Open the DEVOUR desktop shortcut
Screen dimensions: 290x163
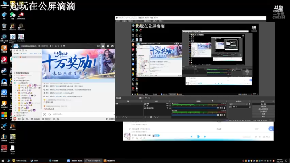pyautogui.click(x=13, y=126)
